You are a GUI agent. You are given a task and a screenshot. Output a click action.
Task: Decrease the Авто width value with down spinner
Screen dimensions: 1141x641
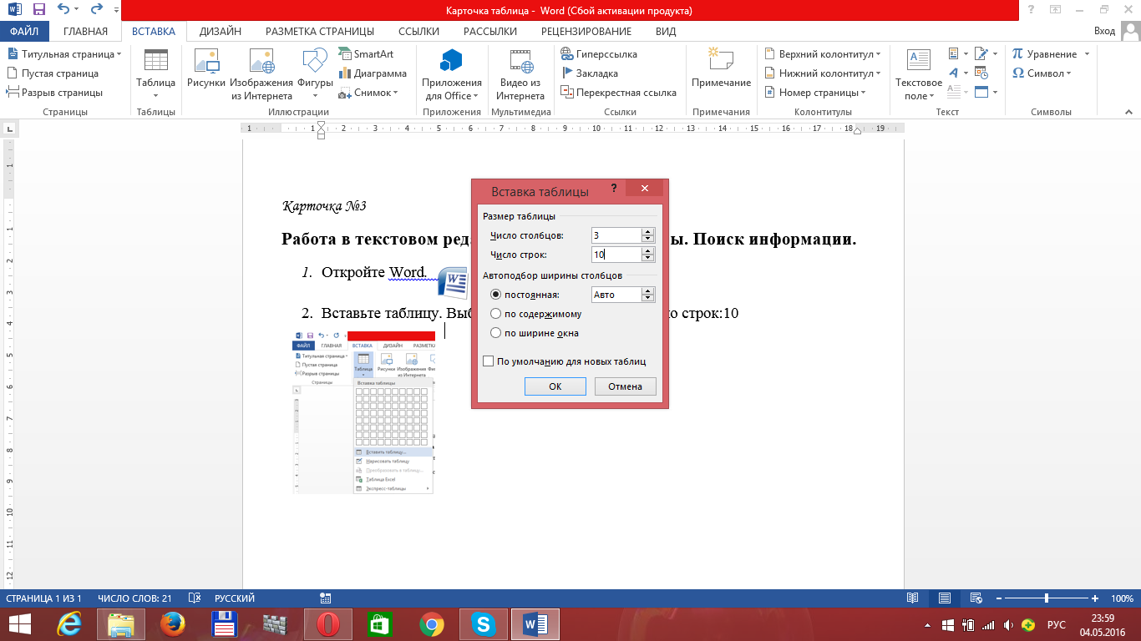coord(647,298)
